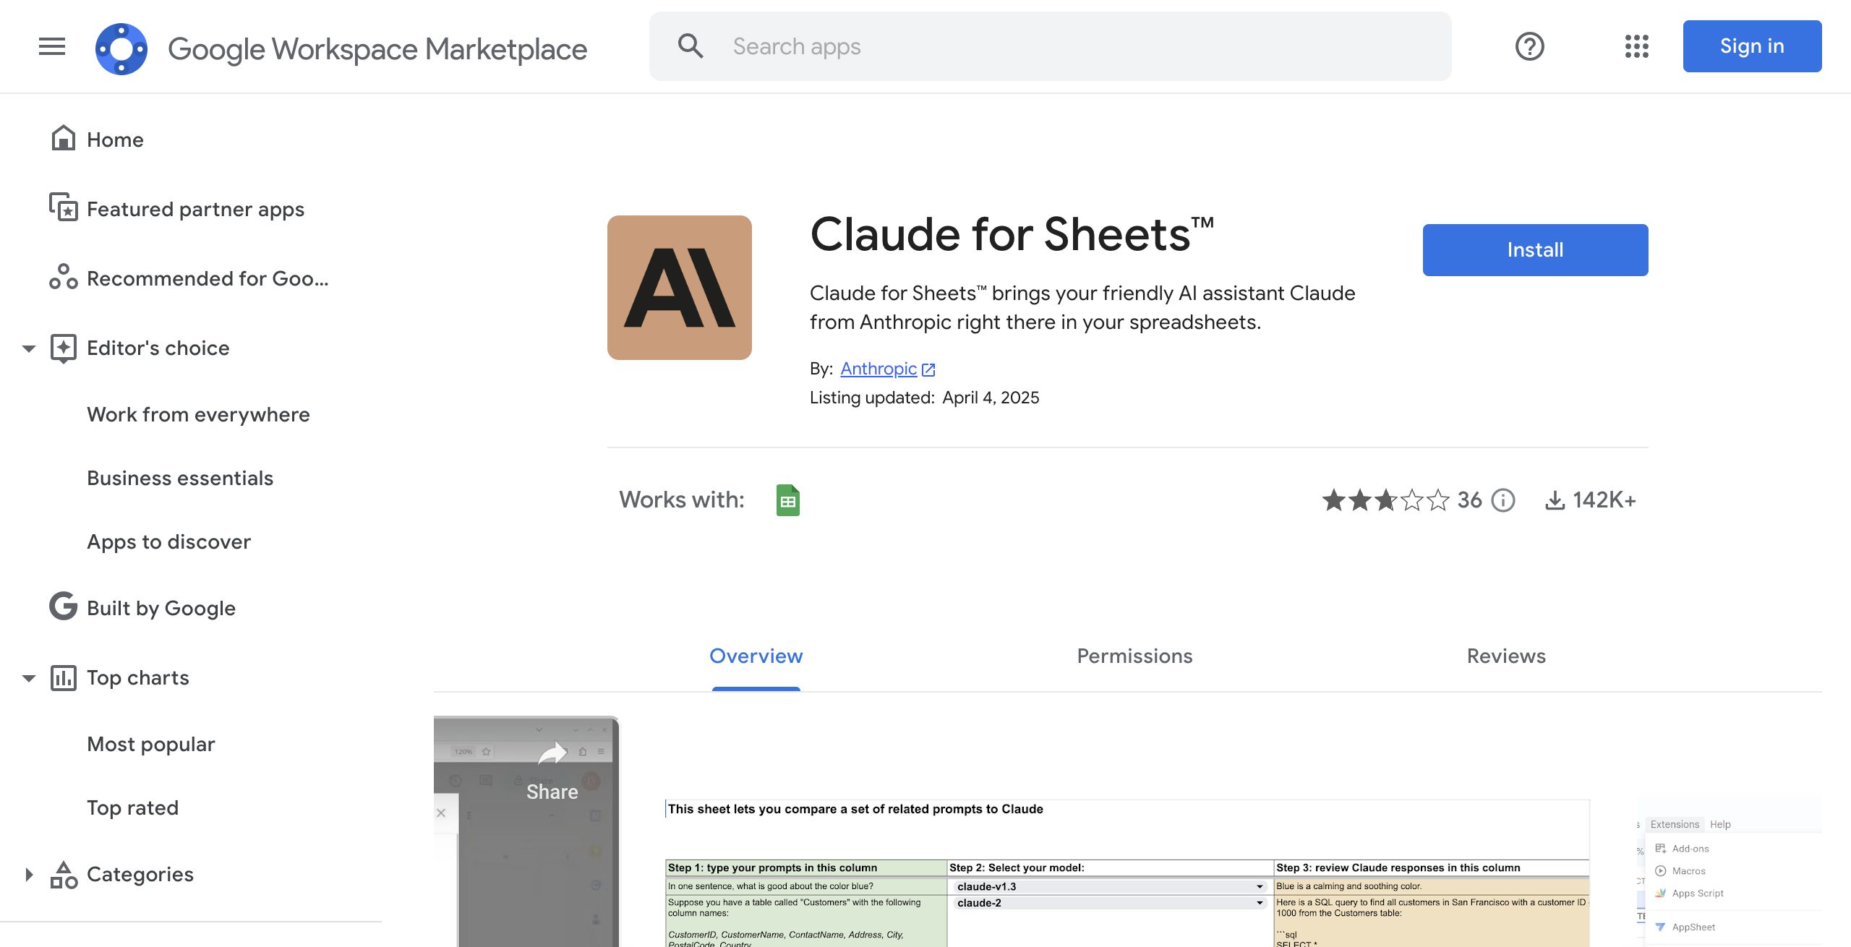Expand the Categories section arrow
This screenshot has height=947, width=1851.
tap(29, 875)
